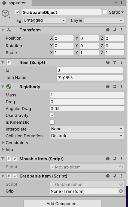Disable the Use Gravity checkbox

(52, 115)
